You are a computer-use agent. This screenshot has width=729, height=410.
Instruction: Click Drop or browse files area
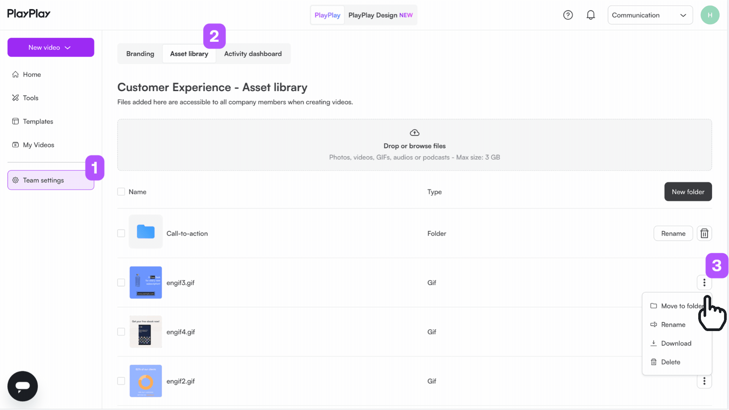tap(415, 145)
